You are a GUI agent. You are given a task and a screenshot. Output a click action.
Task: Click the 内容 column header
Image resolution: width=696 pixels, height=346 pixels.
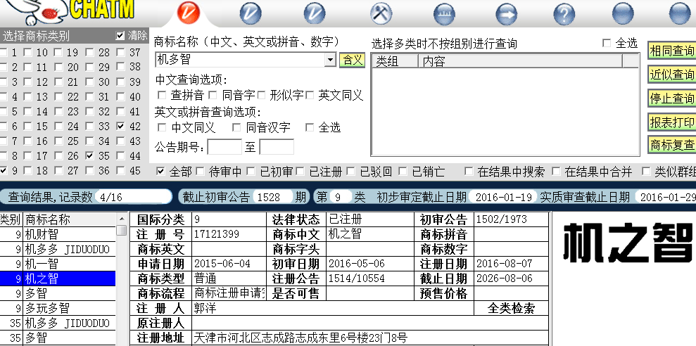520,61
